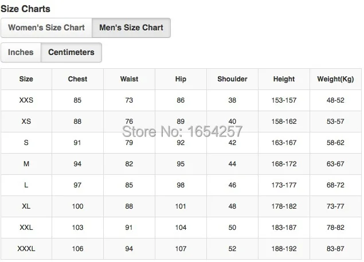This screenshot has width=364, height=262.
Task: Select the XXS size row label
Action: point(26,100)
